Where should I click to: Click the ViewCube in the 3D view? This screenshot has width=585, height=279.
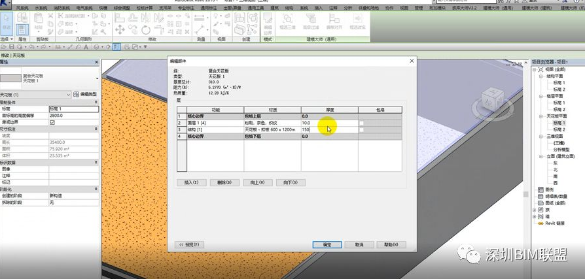tap(493, 100)
